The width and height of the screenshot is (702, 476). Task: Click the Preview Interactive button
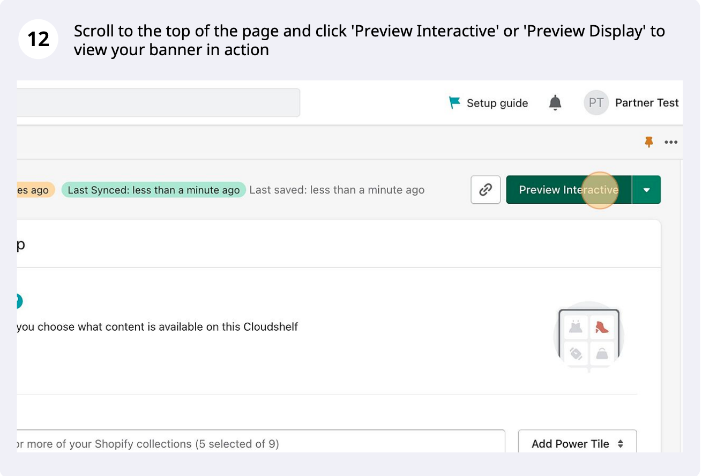569,190
